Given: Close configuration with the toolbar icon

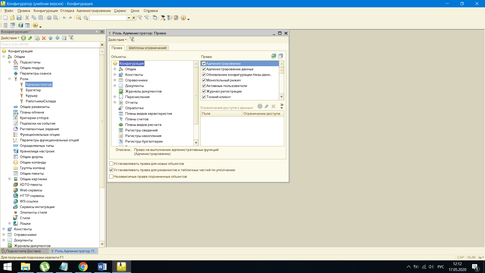Looking at the screenshot, I should point(13,25).
